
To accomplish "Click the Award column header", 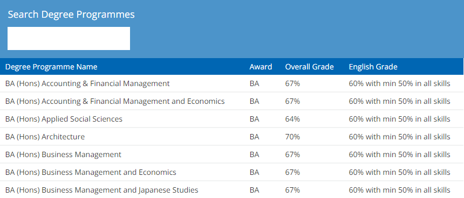I will [x=261, y=67].
